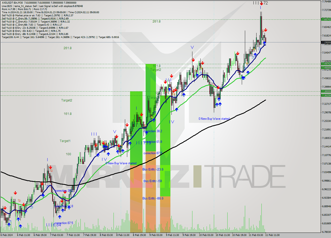The height and width of the screenshot is (238, 331).
Task: Select the Sell %20 @ Entry -88 line
Action: click(x=35, y=34)
